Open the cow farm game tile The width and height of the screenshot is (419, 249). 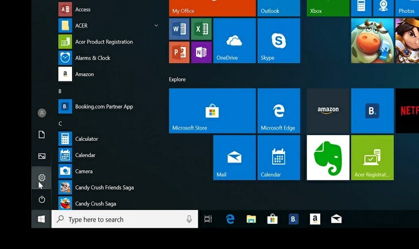[372, 41]
